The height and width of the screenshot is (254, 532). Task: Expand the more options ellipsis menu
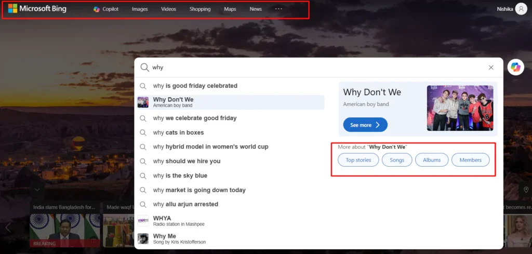[x=278, y=9]
